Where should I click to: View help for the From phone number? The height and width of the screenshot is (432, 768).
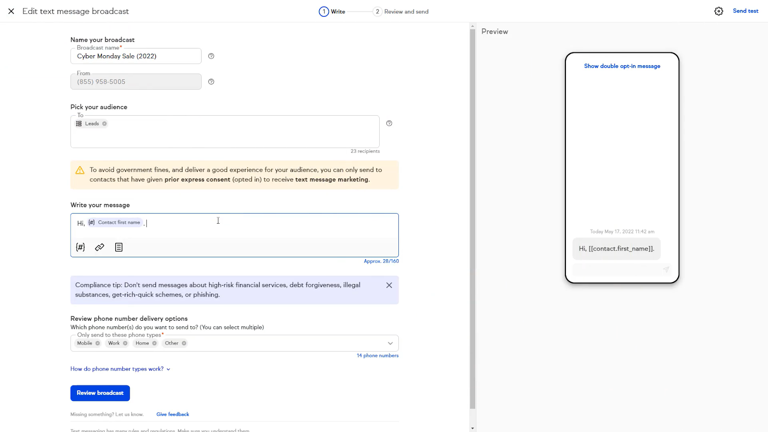click(x=211, y=82)
